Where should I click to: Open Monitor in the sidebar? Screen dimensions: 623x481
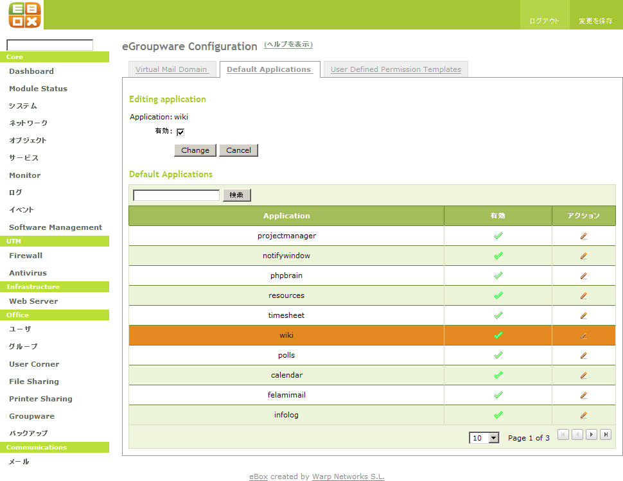[24, 175]
